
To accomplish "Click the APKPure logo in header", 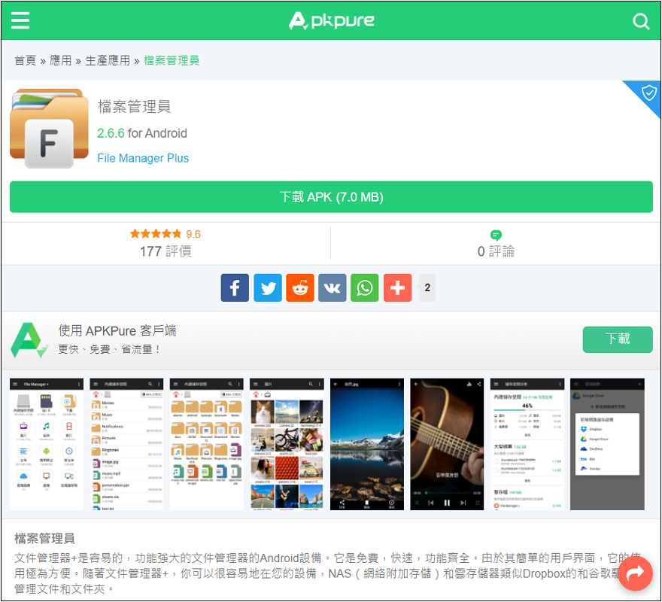I will (x=331, y=20).
